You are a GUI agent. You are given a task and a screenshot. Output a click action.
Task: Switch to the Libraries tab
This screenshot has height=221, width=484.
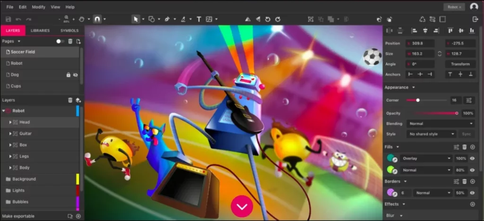pyautogui.click(x=40, y=31)
